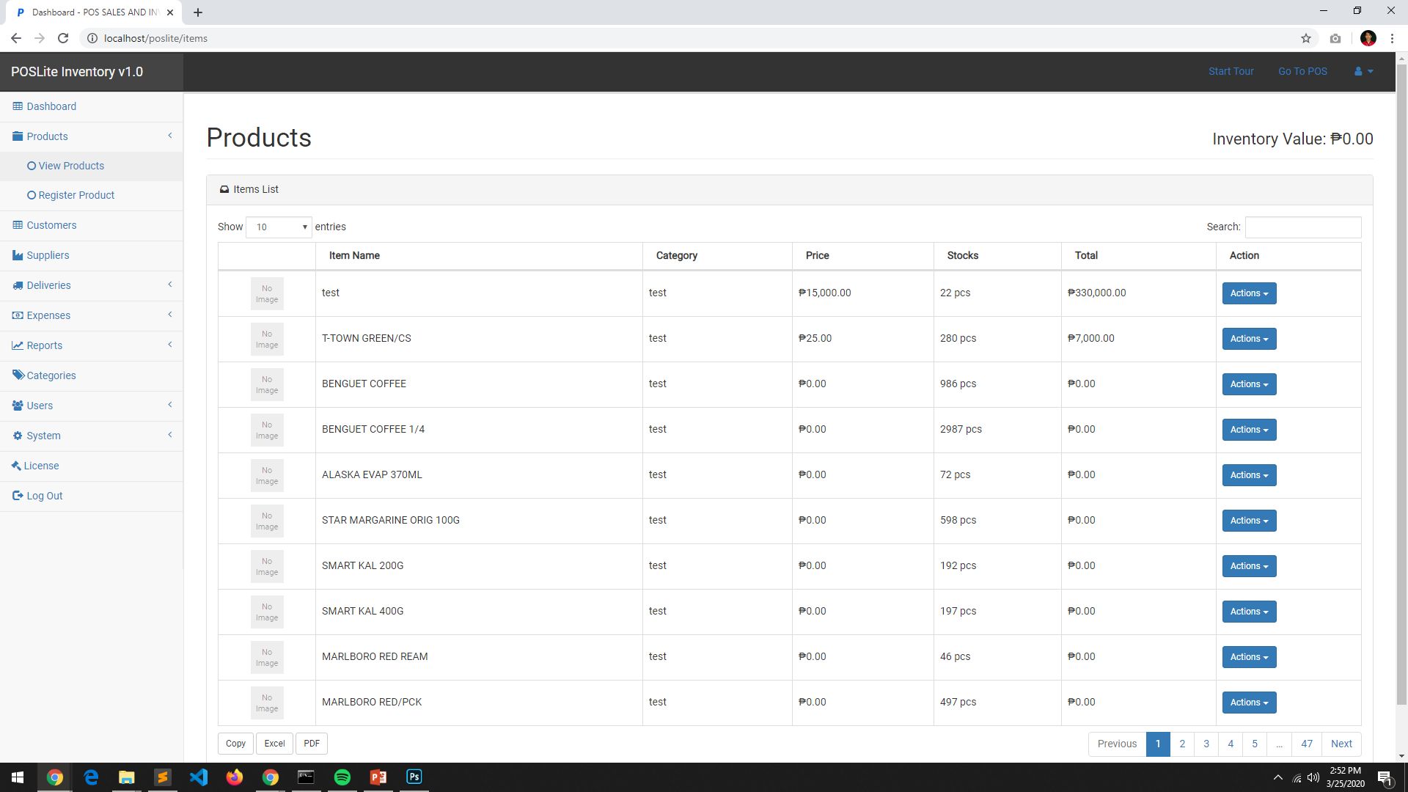Sort by Category column header
The image size is (1408, 792).
click(x=717, y=256)
